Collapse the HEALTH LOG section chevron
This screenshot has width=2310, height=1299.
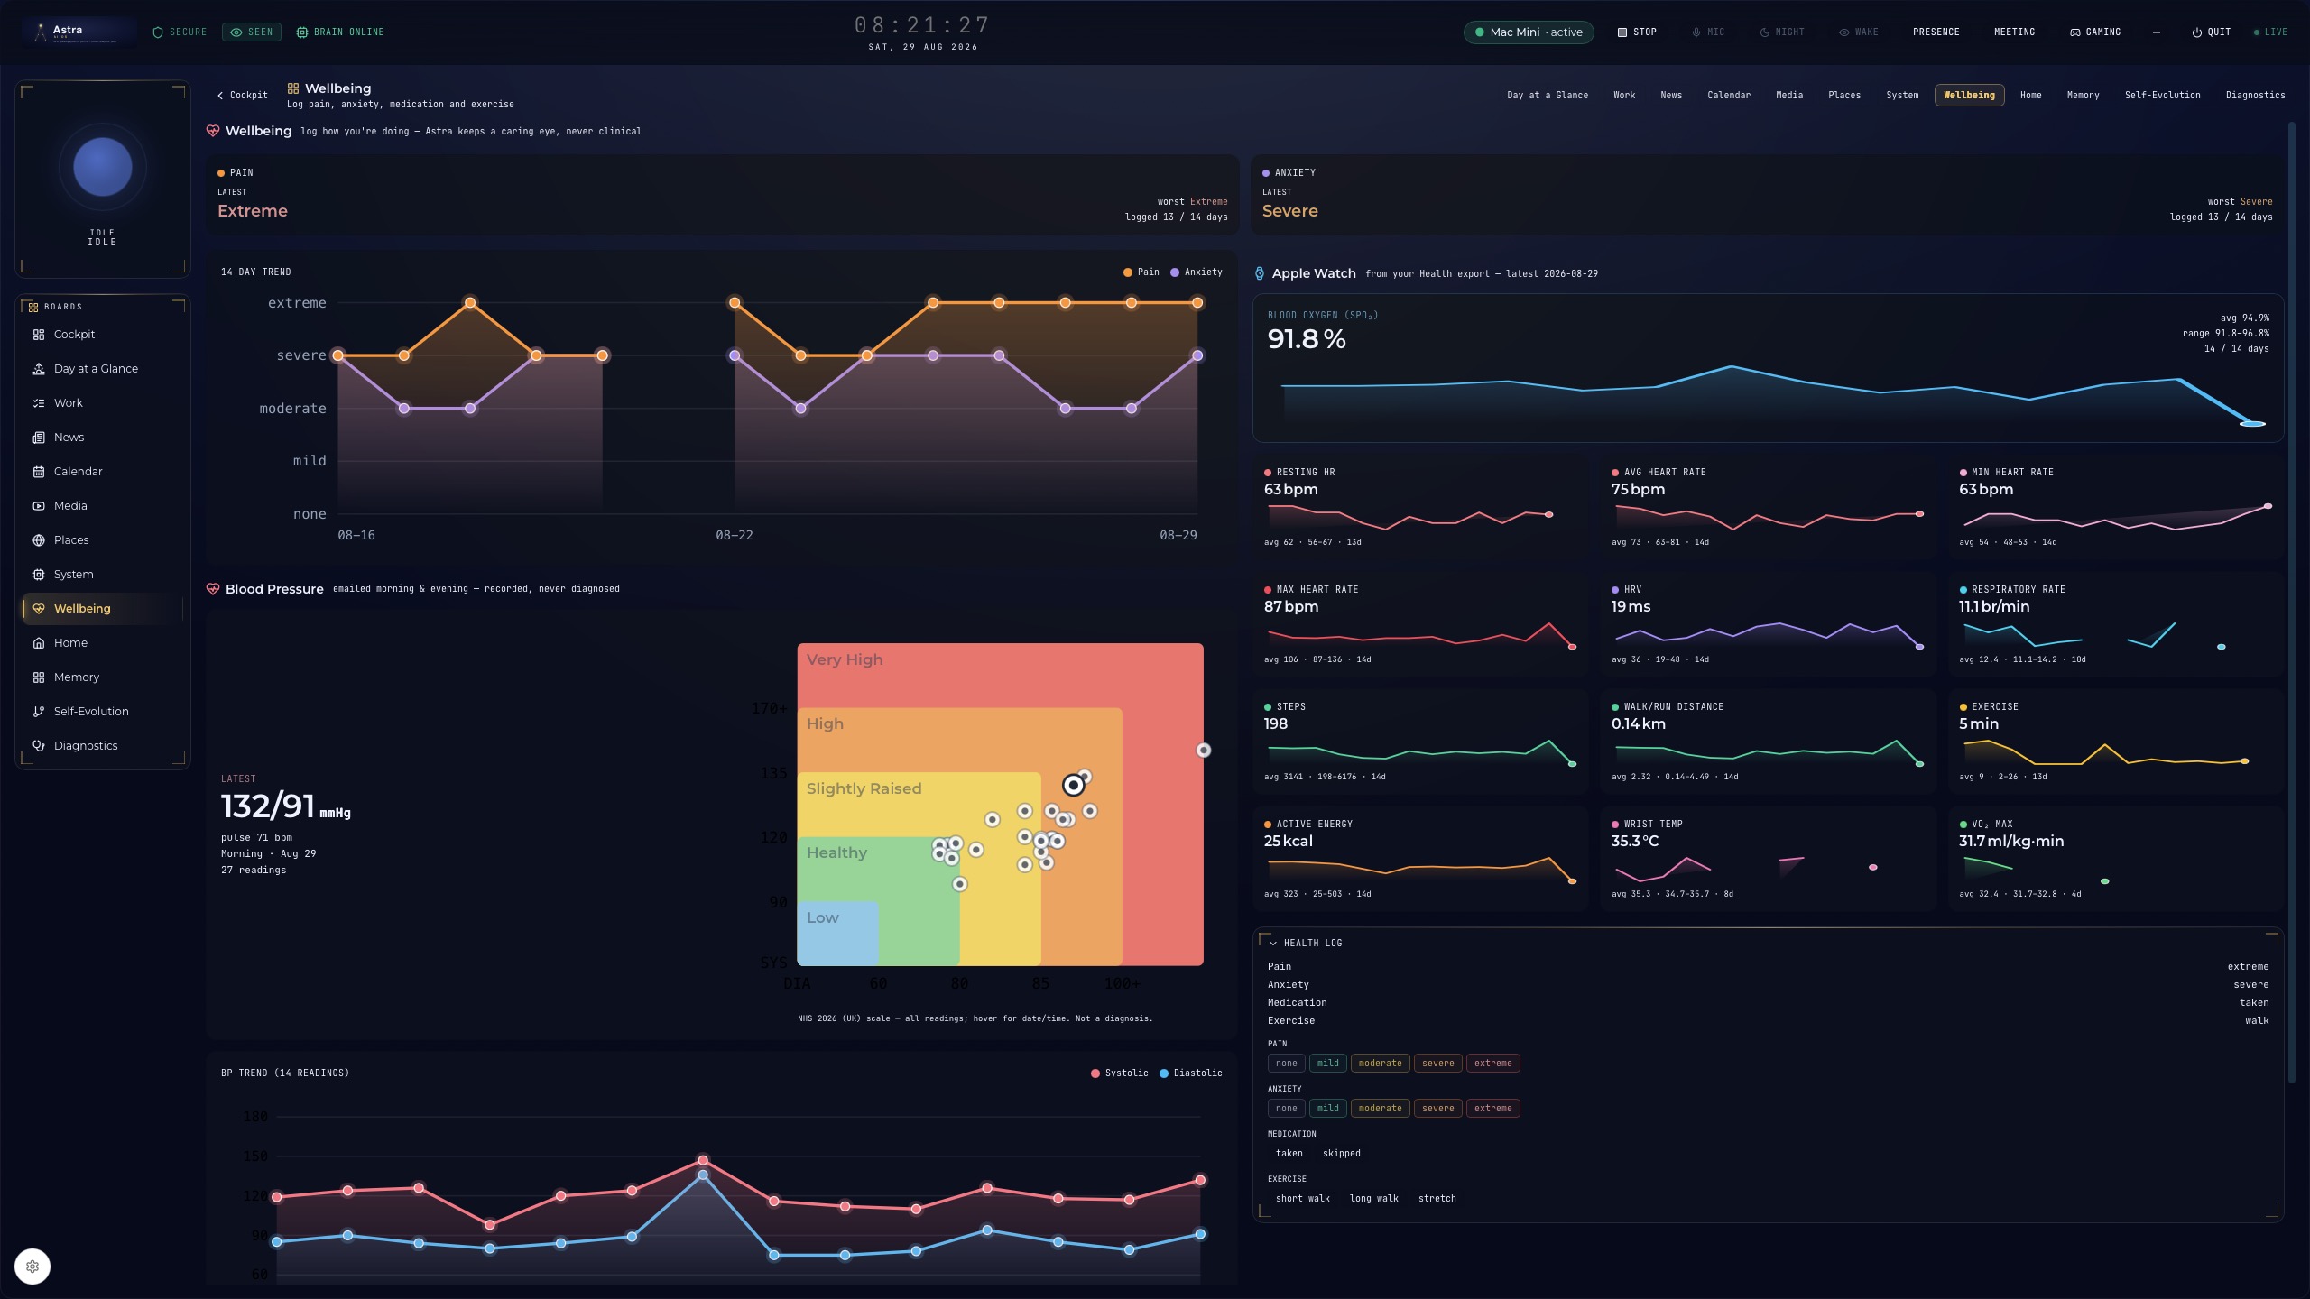1273,944
